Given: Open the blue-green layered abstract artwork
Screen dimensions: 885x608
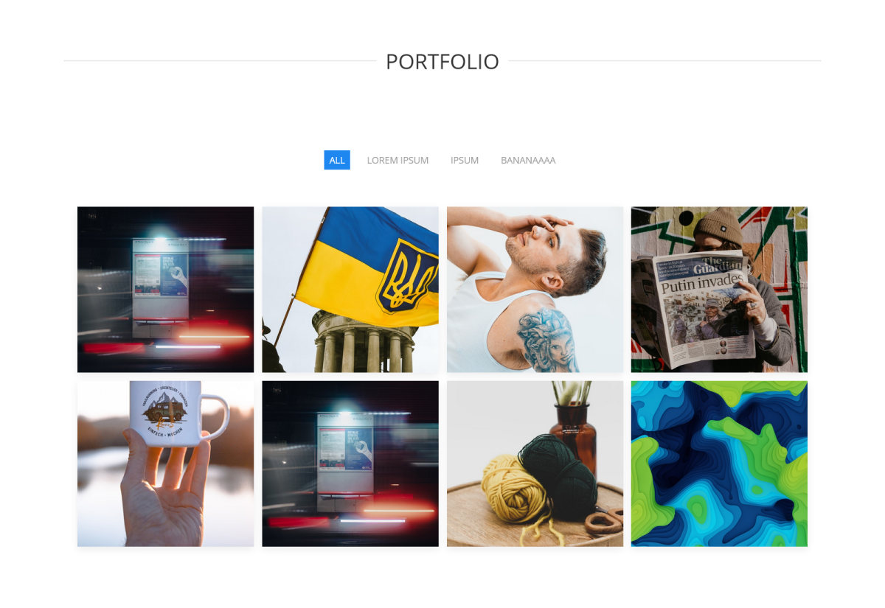Looking at the screenshot, I should coord(719,464).
